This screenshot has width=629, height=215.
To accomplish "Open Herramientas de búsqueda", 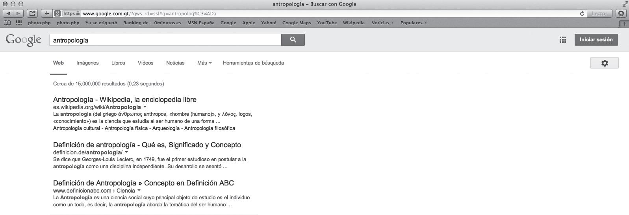I will tap(253, 63).
